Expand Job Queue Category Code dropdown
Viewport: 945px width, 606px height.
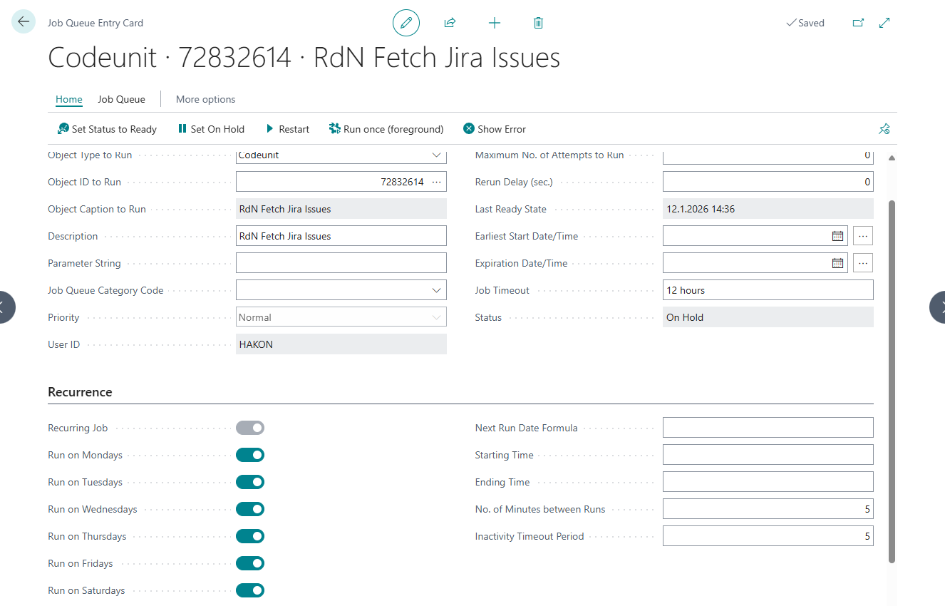click(436, 290)
